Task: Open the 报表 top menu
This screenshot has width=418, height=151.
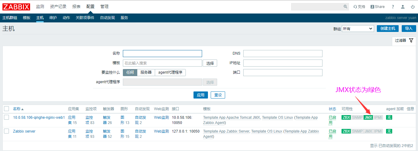Action: click(76, 7)
